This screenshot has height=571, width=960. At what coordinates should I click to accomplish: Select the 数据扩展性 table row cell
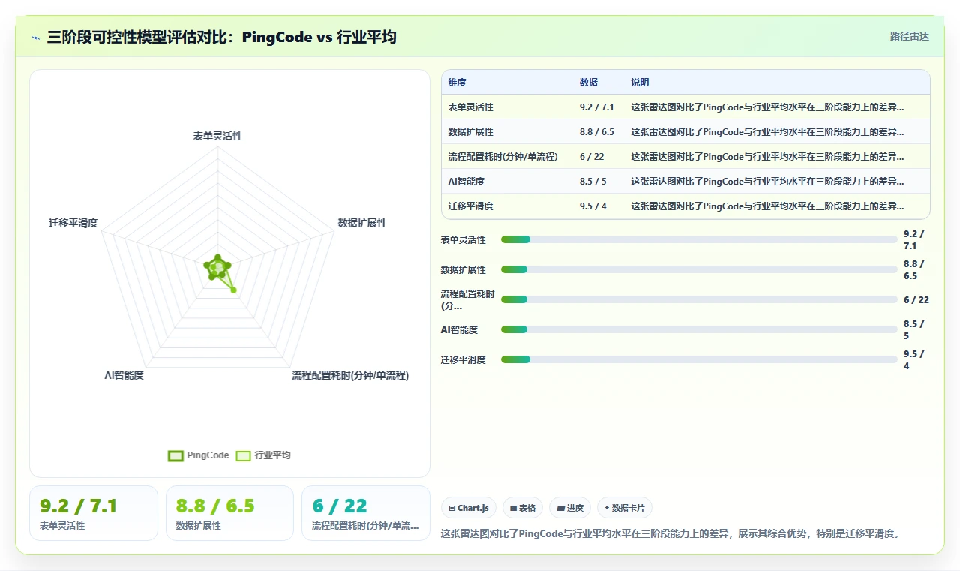click(471, 132)
